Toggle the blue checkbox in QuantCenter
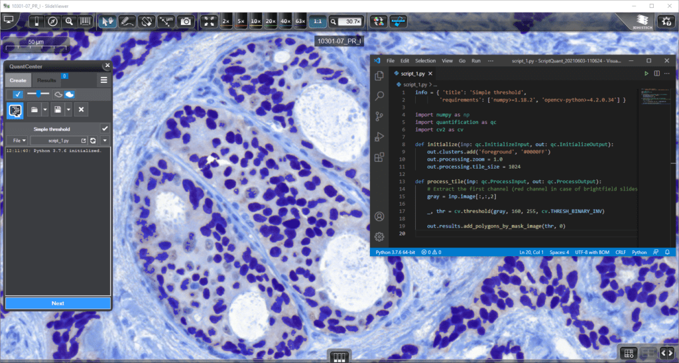Viewport: 679px width, 363px height. [18, 94]
